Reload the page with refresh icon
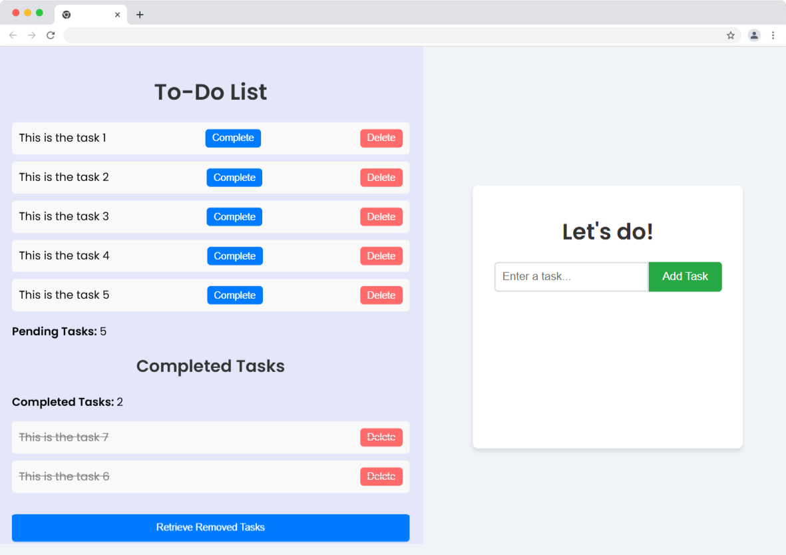This screenshot has height=555, width=786. pos(51,35)
